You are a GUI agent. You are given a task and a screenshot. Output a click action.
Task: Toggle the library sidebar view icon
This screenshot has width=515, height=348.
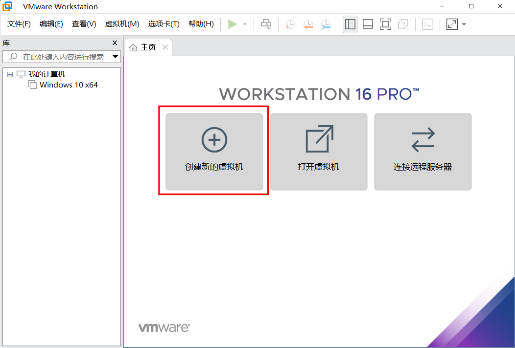(350, 24)
